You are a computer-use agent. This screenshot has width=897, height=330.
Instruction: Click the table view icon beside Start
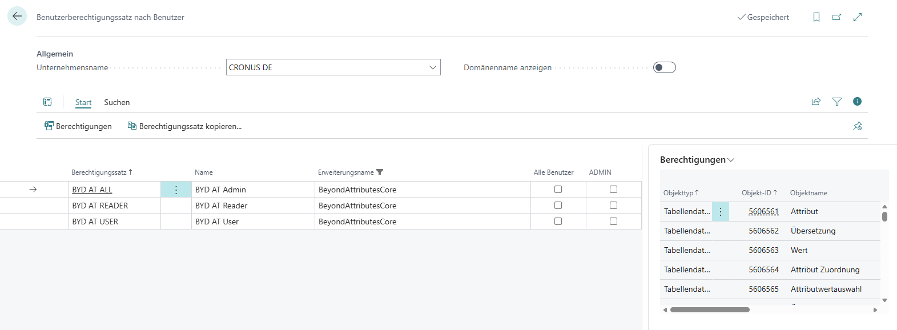(48, 102)
